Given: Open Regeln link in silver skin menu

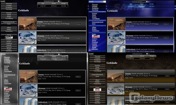Looking at the screenshot, I should click(x=6, y=100).
